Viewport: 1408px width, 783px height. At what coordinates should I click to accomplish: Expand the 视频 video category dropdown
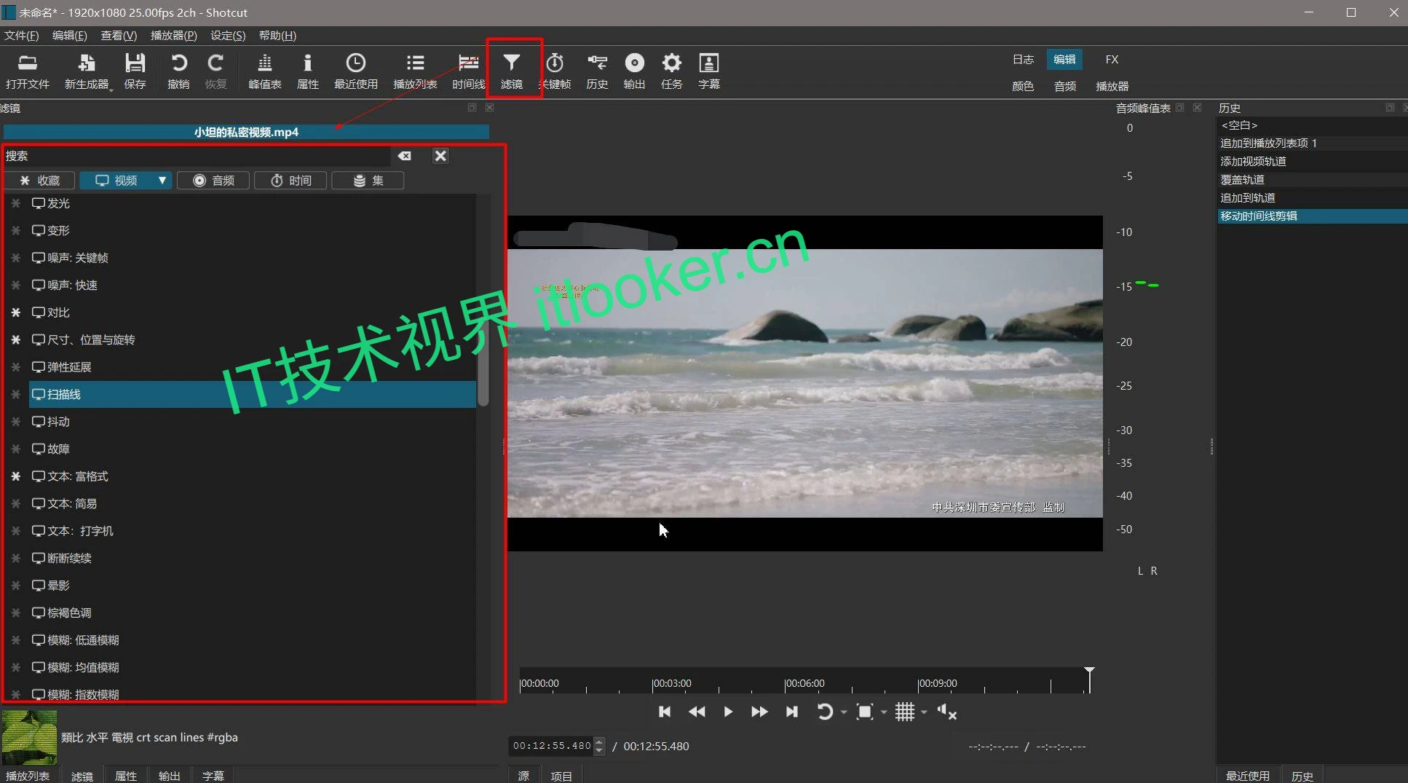point(162,181)
